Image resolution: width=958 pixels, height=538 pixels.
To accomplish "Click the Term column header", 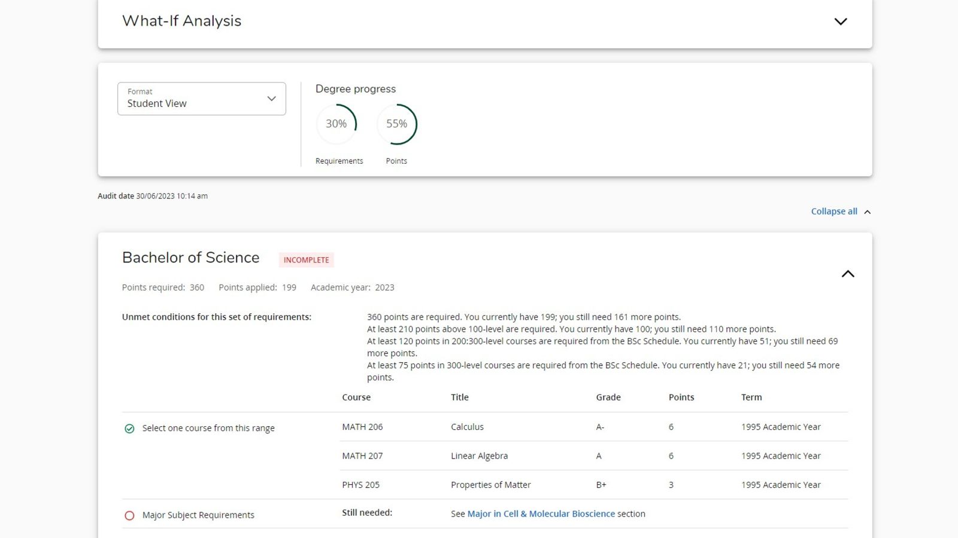I will pyautogui.click(x=751, y=398).
